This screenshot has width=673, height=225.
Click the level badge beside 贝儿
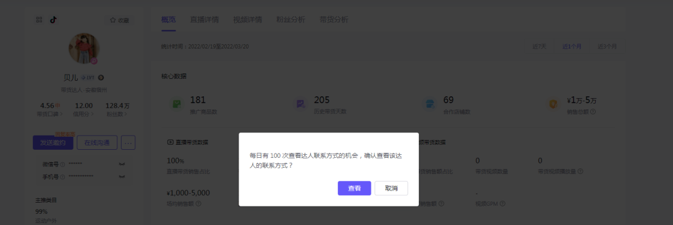click(x=88, y=78)
